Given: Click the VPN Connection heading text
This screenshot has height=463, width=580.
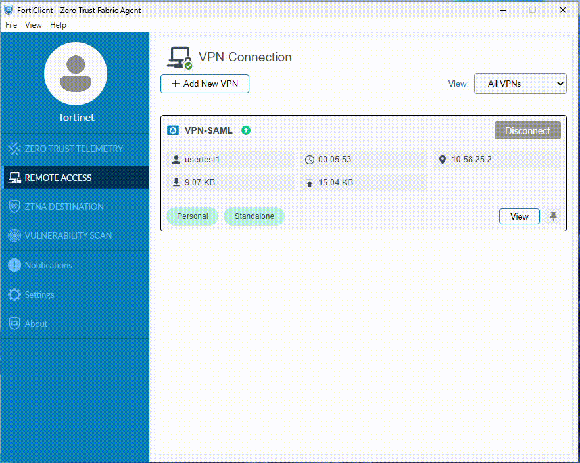Looking at the screenshot, I should pos(245,57).
